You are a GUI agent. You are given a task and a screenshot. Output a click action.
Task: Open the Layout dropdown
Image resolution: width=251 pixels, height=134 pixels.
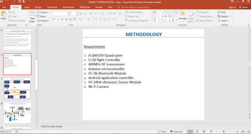click(43, 12)
